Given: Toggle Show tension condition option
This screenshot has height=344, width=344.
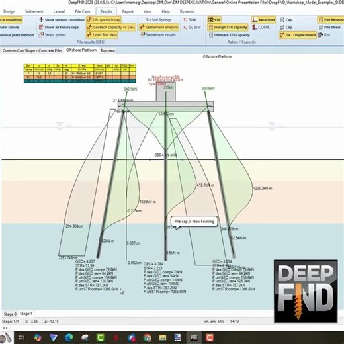Looking at the screenshot, I should (62, 20).
